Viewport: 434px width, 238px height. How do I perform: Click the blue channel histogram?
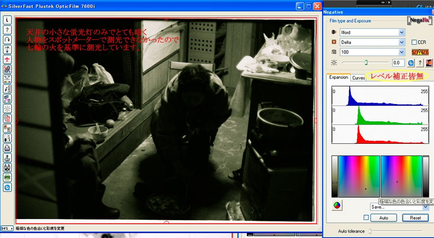point(380,95)
